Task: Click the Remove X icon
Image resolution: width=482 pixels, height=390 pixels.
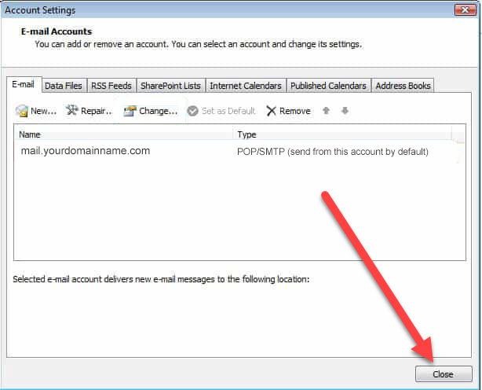Action: click(271, 111)
